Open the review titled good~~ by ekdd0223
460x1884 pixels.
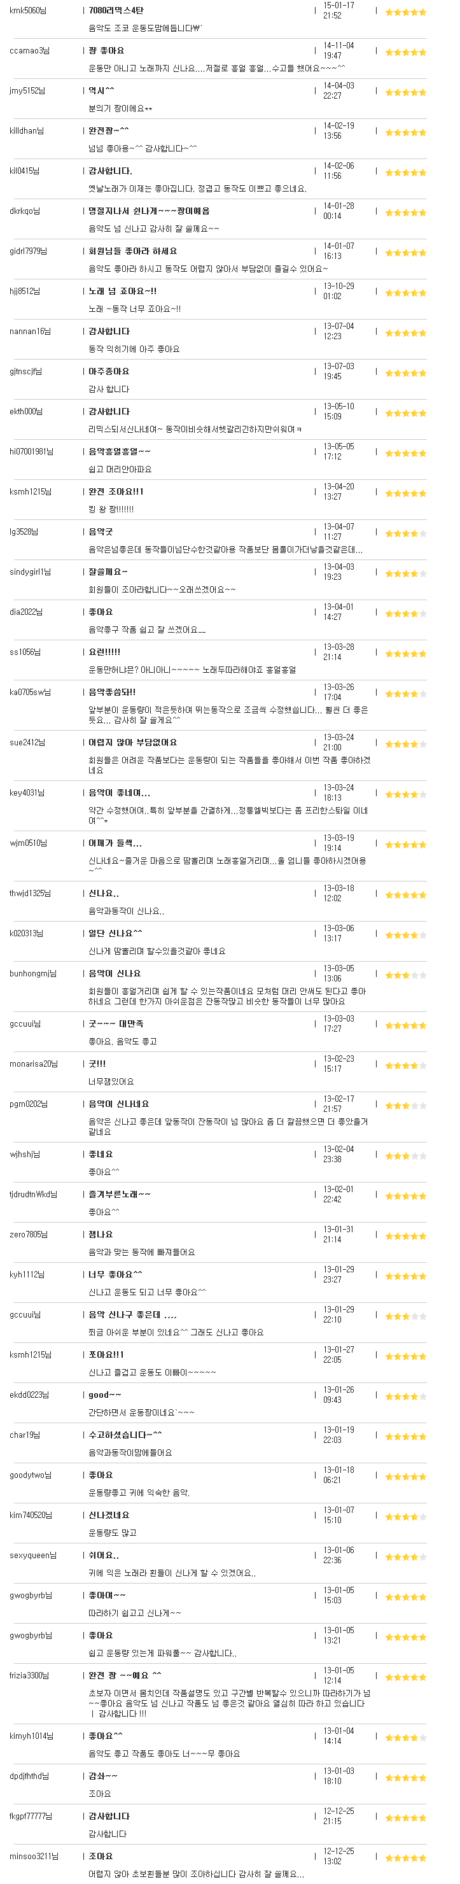pyautogui.click(x=104, y=1395)
